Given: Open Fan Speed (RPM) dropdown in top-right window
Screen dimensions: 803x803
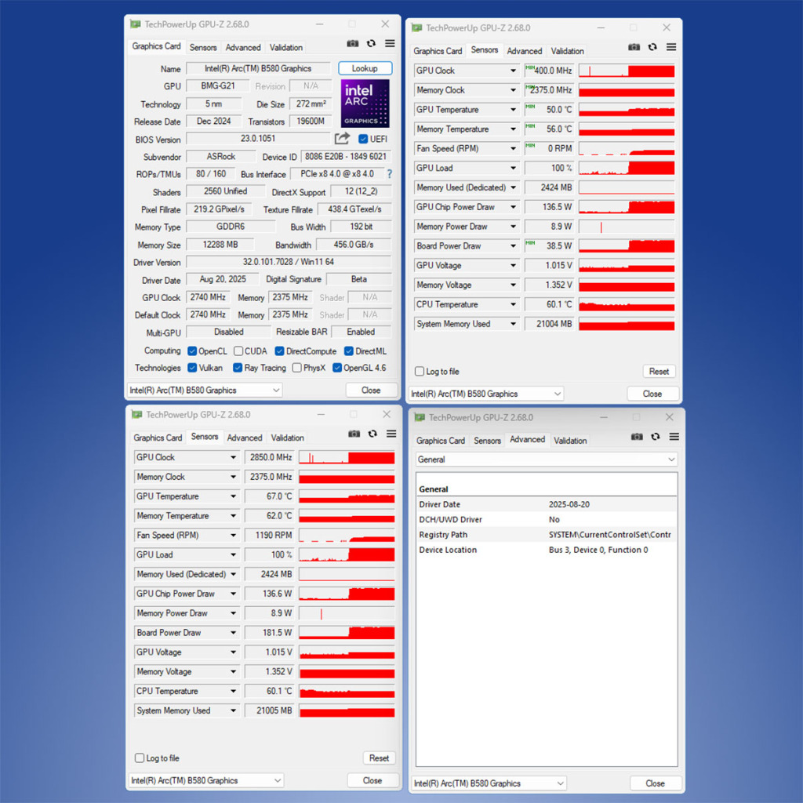Looking at the screenshot, I should (513, 148).
